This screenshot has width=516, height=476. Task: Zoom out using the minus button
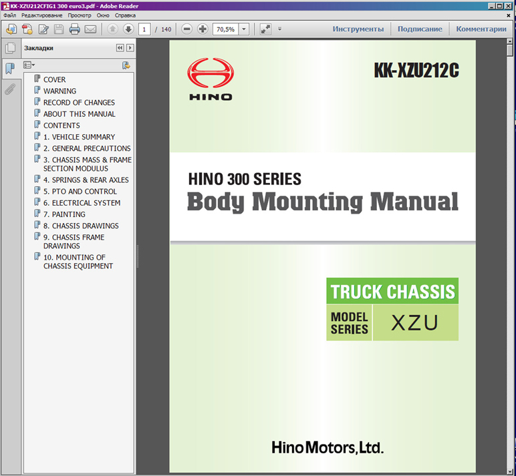tap(186, 29)
